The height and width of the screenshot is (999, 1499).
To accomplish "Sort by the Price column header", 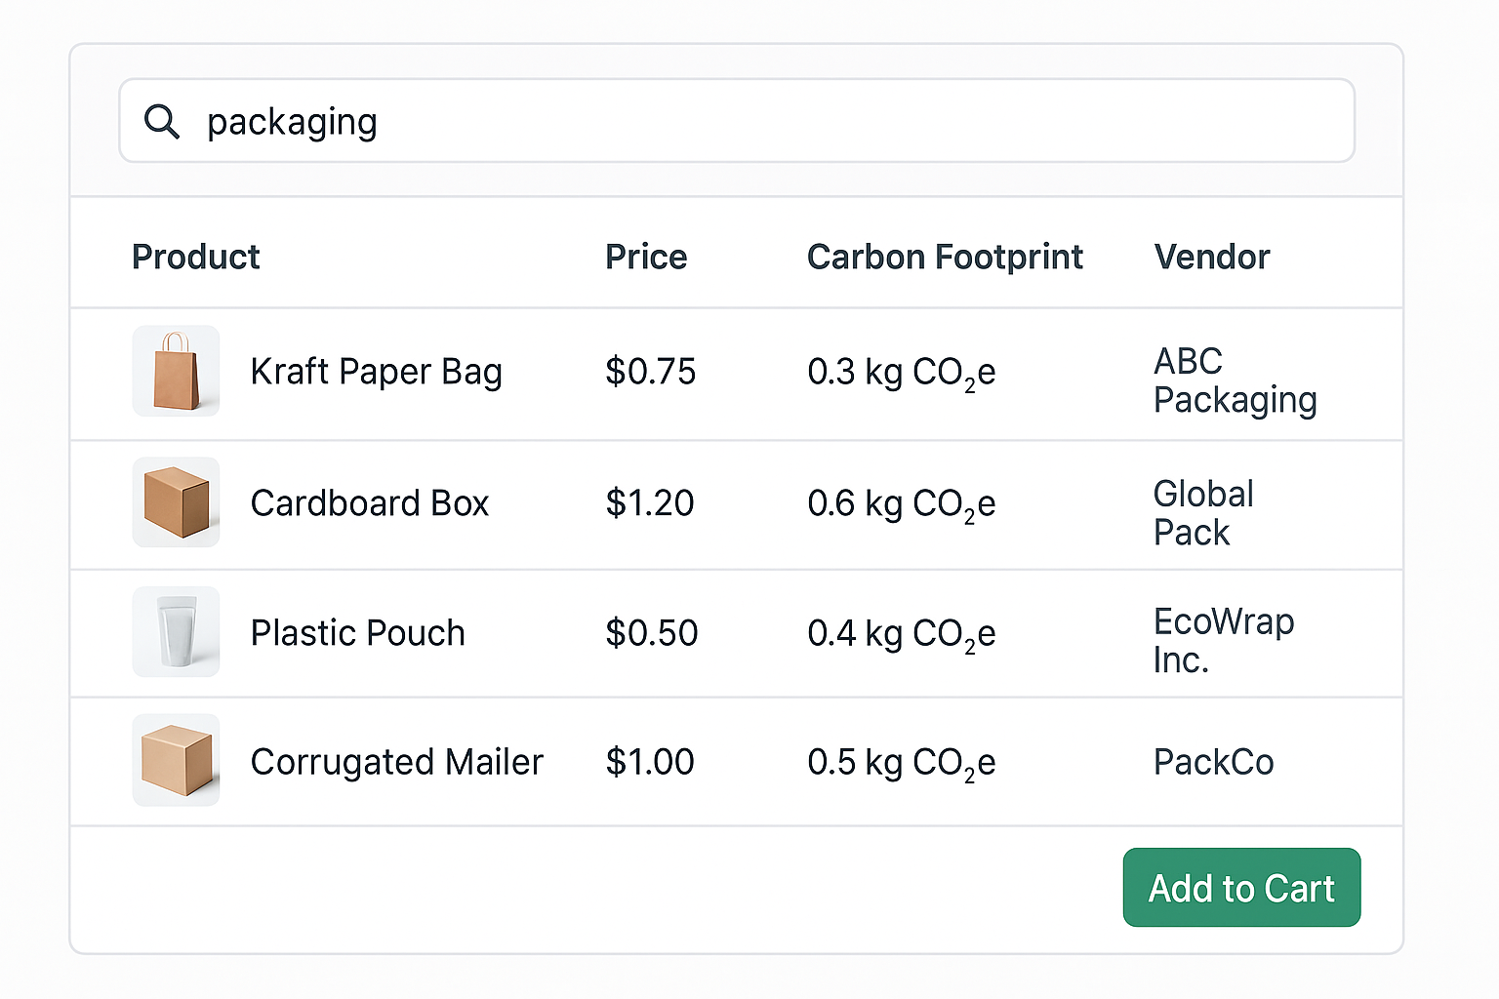I will tap(646, 257).
